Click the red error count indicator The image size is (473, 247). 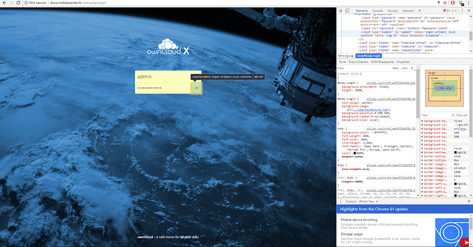pyautogui.click(x=446, y=10)
